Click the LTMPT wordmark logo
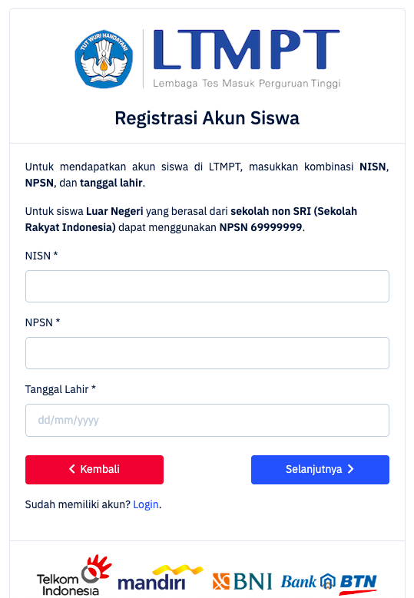 [247, 50]
